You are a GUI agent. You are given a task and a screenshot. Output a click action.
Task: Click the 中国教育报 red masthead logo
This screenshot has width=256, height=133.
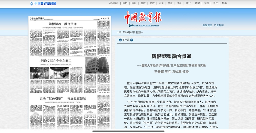[x=143, y=17]
